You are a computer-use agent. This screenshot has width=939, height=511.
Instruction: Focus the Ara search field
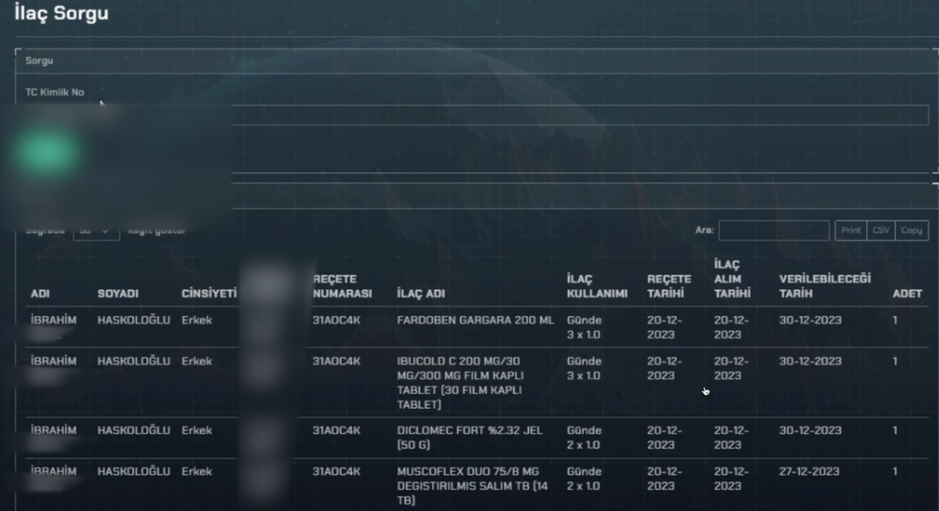click(x=774, y=230)
